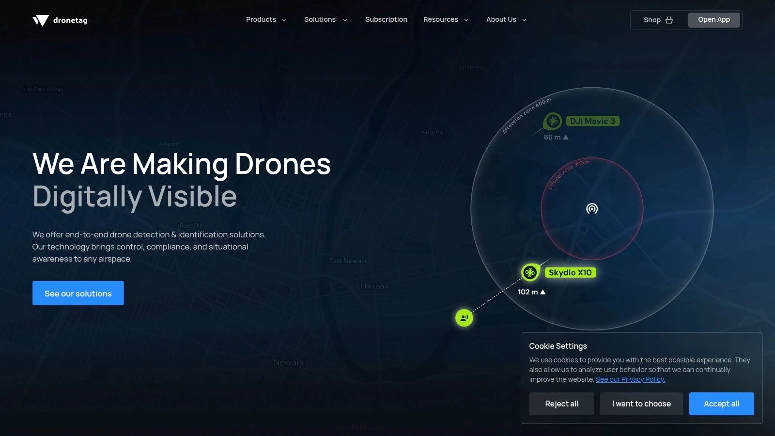The image size is (775, 436).
Task: Go to the Subscription page
Action: pyautogui.click(x=386, y=20)
